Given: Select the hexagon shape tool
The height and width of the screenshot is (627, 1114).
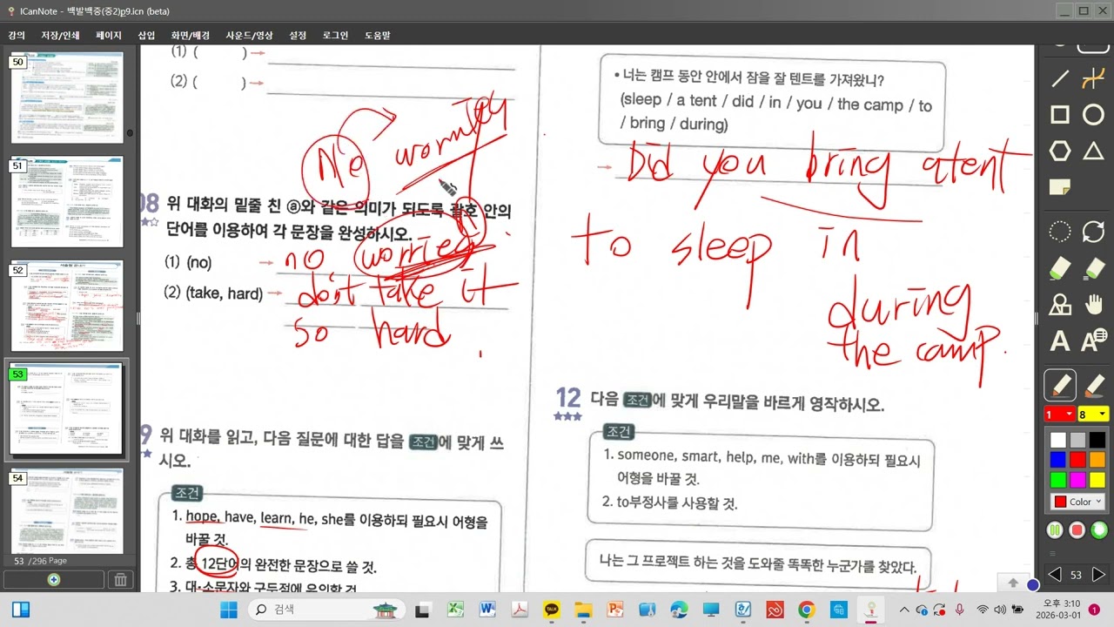Looking at the screenshot, I should [1060, 151].
